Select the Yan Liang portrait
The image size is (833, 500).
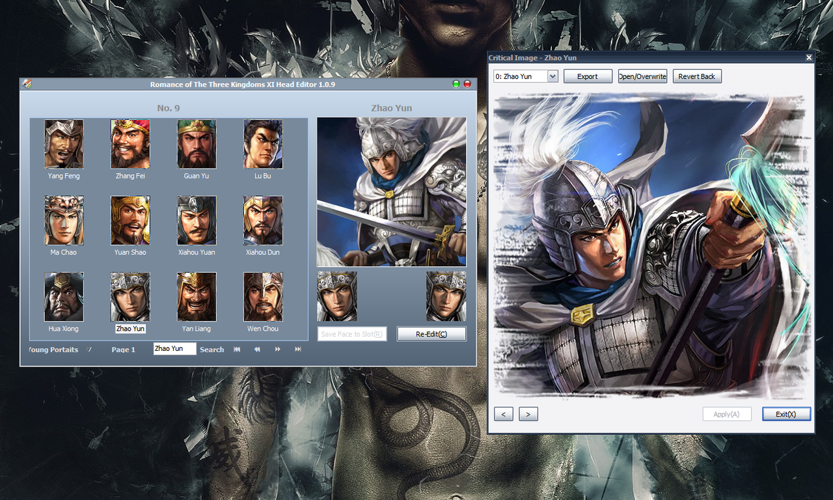[x=197, y=297]
